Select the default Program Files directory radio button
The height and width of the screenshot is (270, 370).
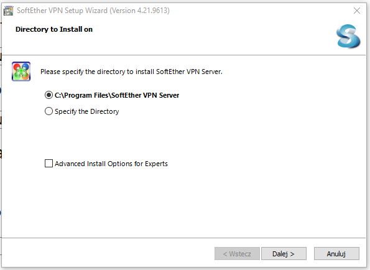pyautogui.click(x=49, y=95)
